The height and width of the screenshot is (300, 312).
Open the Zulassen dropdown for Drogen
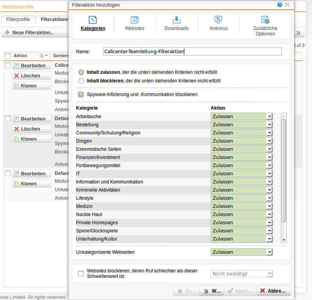tap(269, 141)
